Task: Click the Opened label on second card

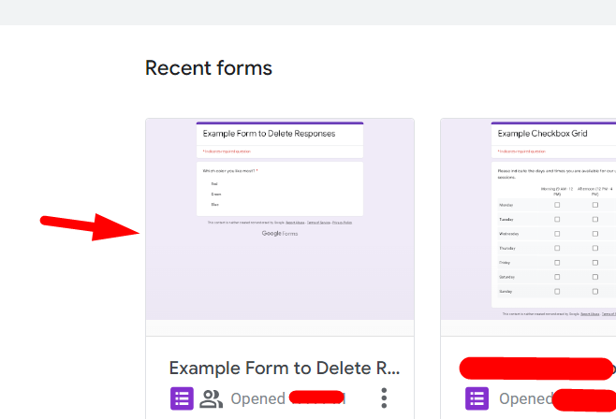Action: 525,398
